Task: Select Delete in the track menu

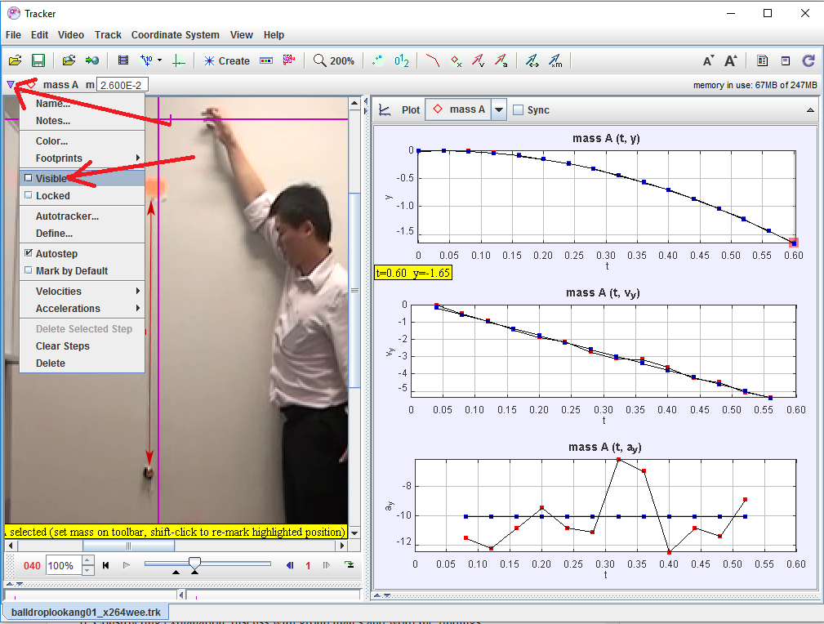Action: pyautogui.click(x=82, y=363)
